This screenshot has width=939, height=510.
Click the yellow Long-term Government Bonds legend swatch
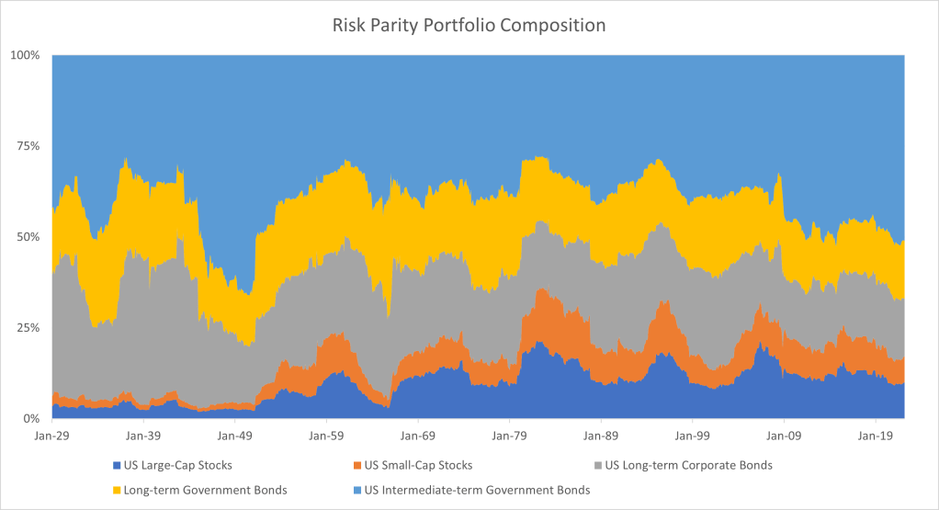[x=115, y=490]
